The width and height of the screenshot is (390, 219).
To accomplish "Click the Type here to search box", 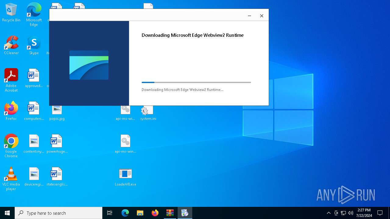I will pyautogui.click(x=58, y=213).
